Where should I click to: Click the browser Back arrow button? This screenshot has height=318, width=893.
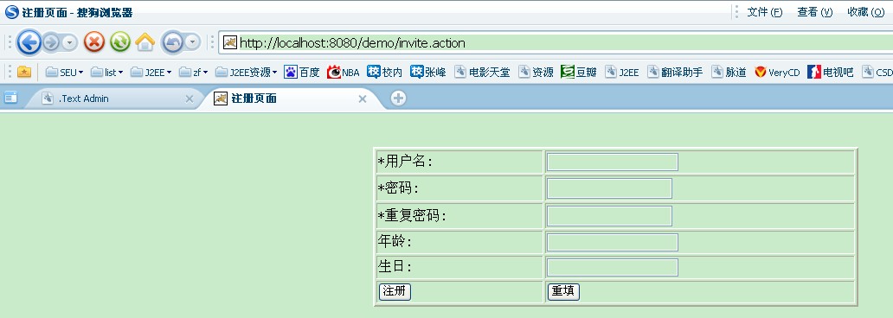pos(29,42)
